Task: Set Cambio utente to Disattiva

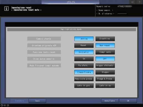Action: click(x=105, y=39)
